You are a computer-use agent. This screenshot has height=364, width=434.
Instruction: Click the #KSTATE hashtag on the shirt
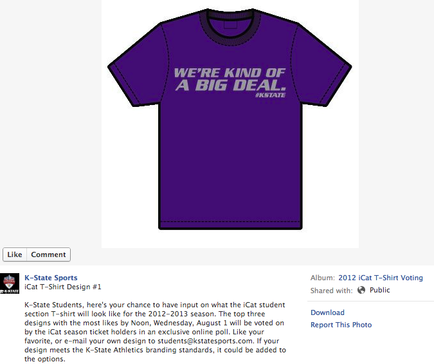click(x=270, y=95)
